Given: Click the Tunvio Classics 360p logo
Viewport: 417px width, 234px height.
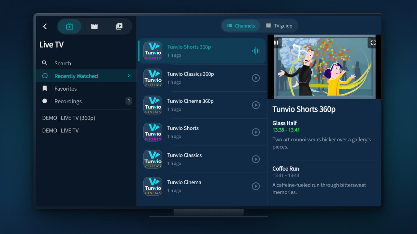Looking at the screenshot, I should click(153, 78).
